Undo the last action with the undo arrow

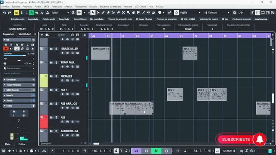(4, 12)
